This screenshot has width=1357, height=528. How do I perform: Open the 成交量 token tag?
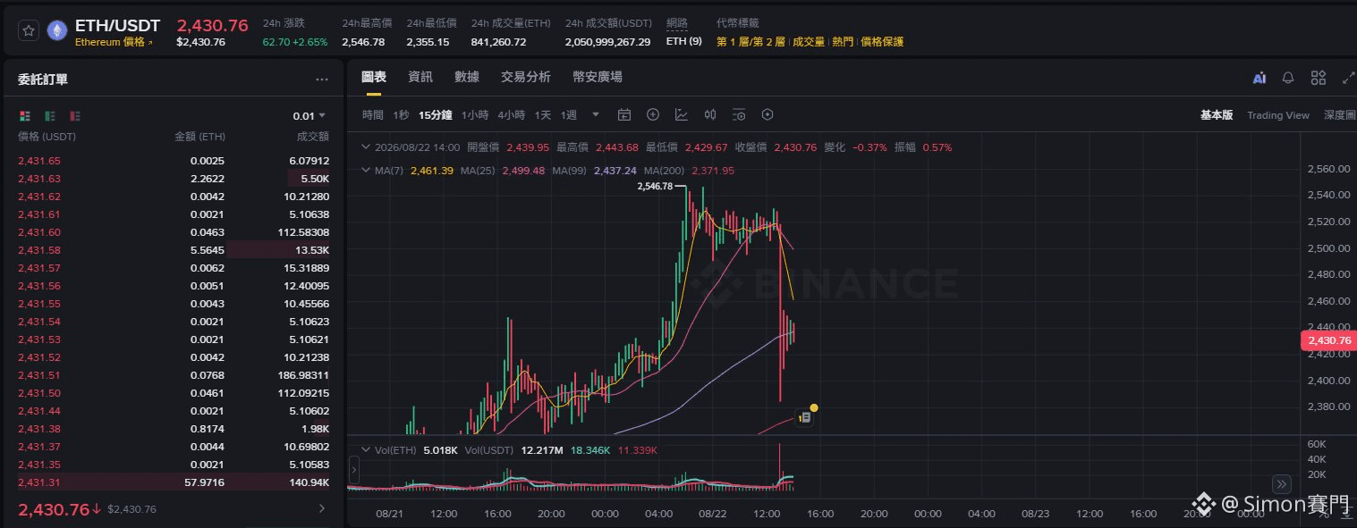tap(809, 42)
